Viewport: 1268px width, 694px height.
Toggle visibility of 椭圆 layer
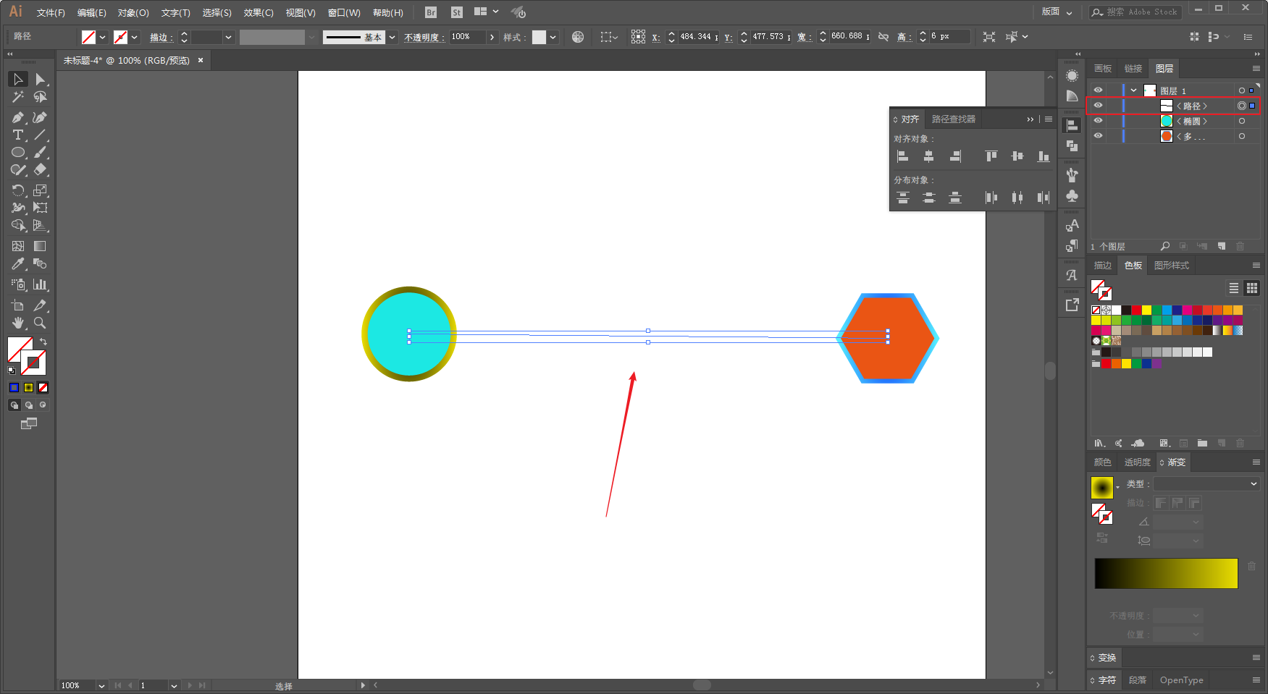click(x=1098, y=121)
